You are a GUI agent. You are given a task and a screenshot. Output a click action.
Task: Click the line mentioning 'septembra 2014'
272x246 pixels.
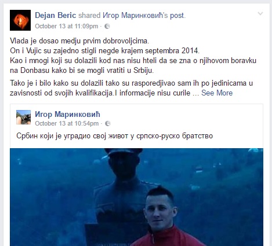[104, 51]
